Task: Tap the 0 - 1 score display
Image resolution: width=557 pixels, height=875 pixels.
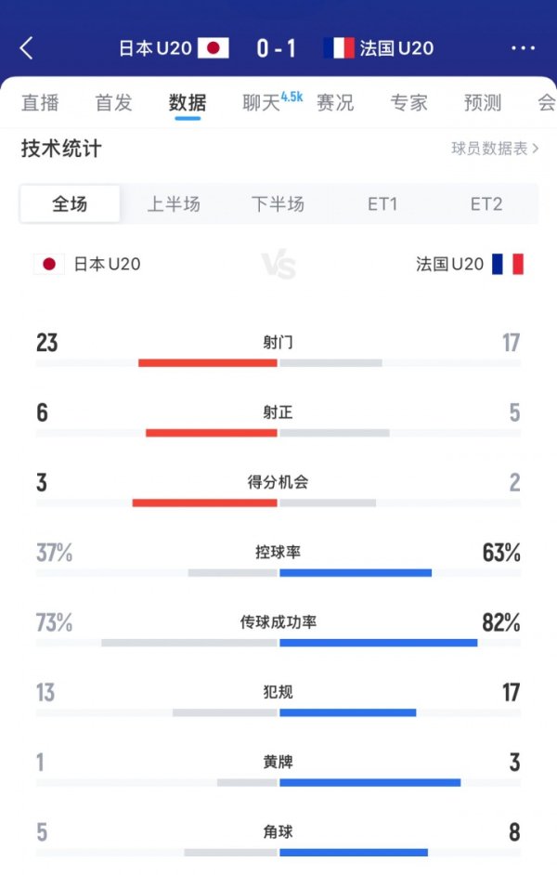Action: [x=276, y=46]
